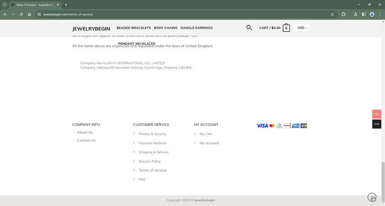385x206 pixels.
Task: Open the chat widget in bottom right corner
Action: (372, 197)
